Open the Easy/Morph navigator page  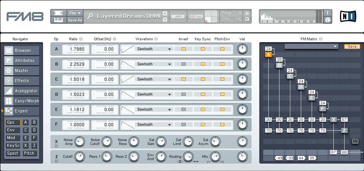22,101
